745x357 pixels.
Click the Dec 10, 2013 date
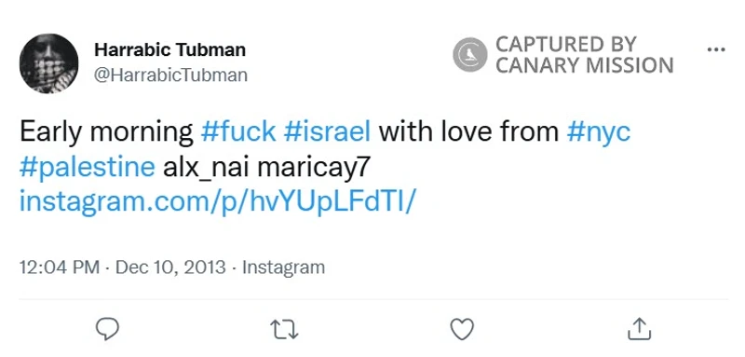tap(170, 268)
